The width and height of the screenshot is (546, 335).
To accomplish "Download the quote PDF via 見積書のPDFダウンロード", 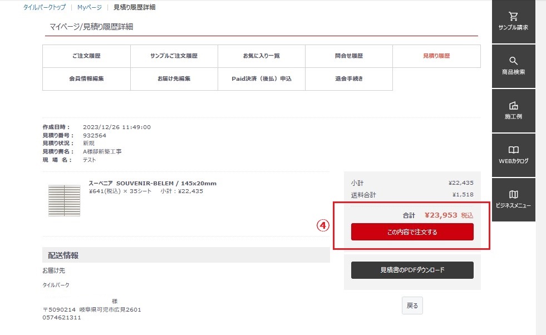I will tap(412, 270).
